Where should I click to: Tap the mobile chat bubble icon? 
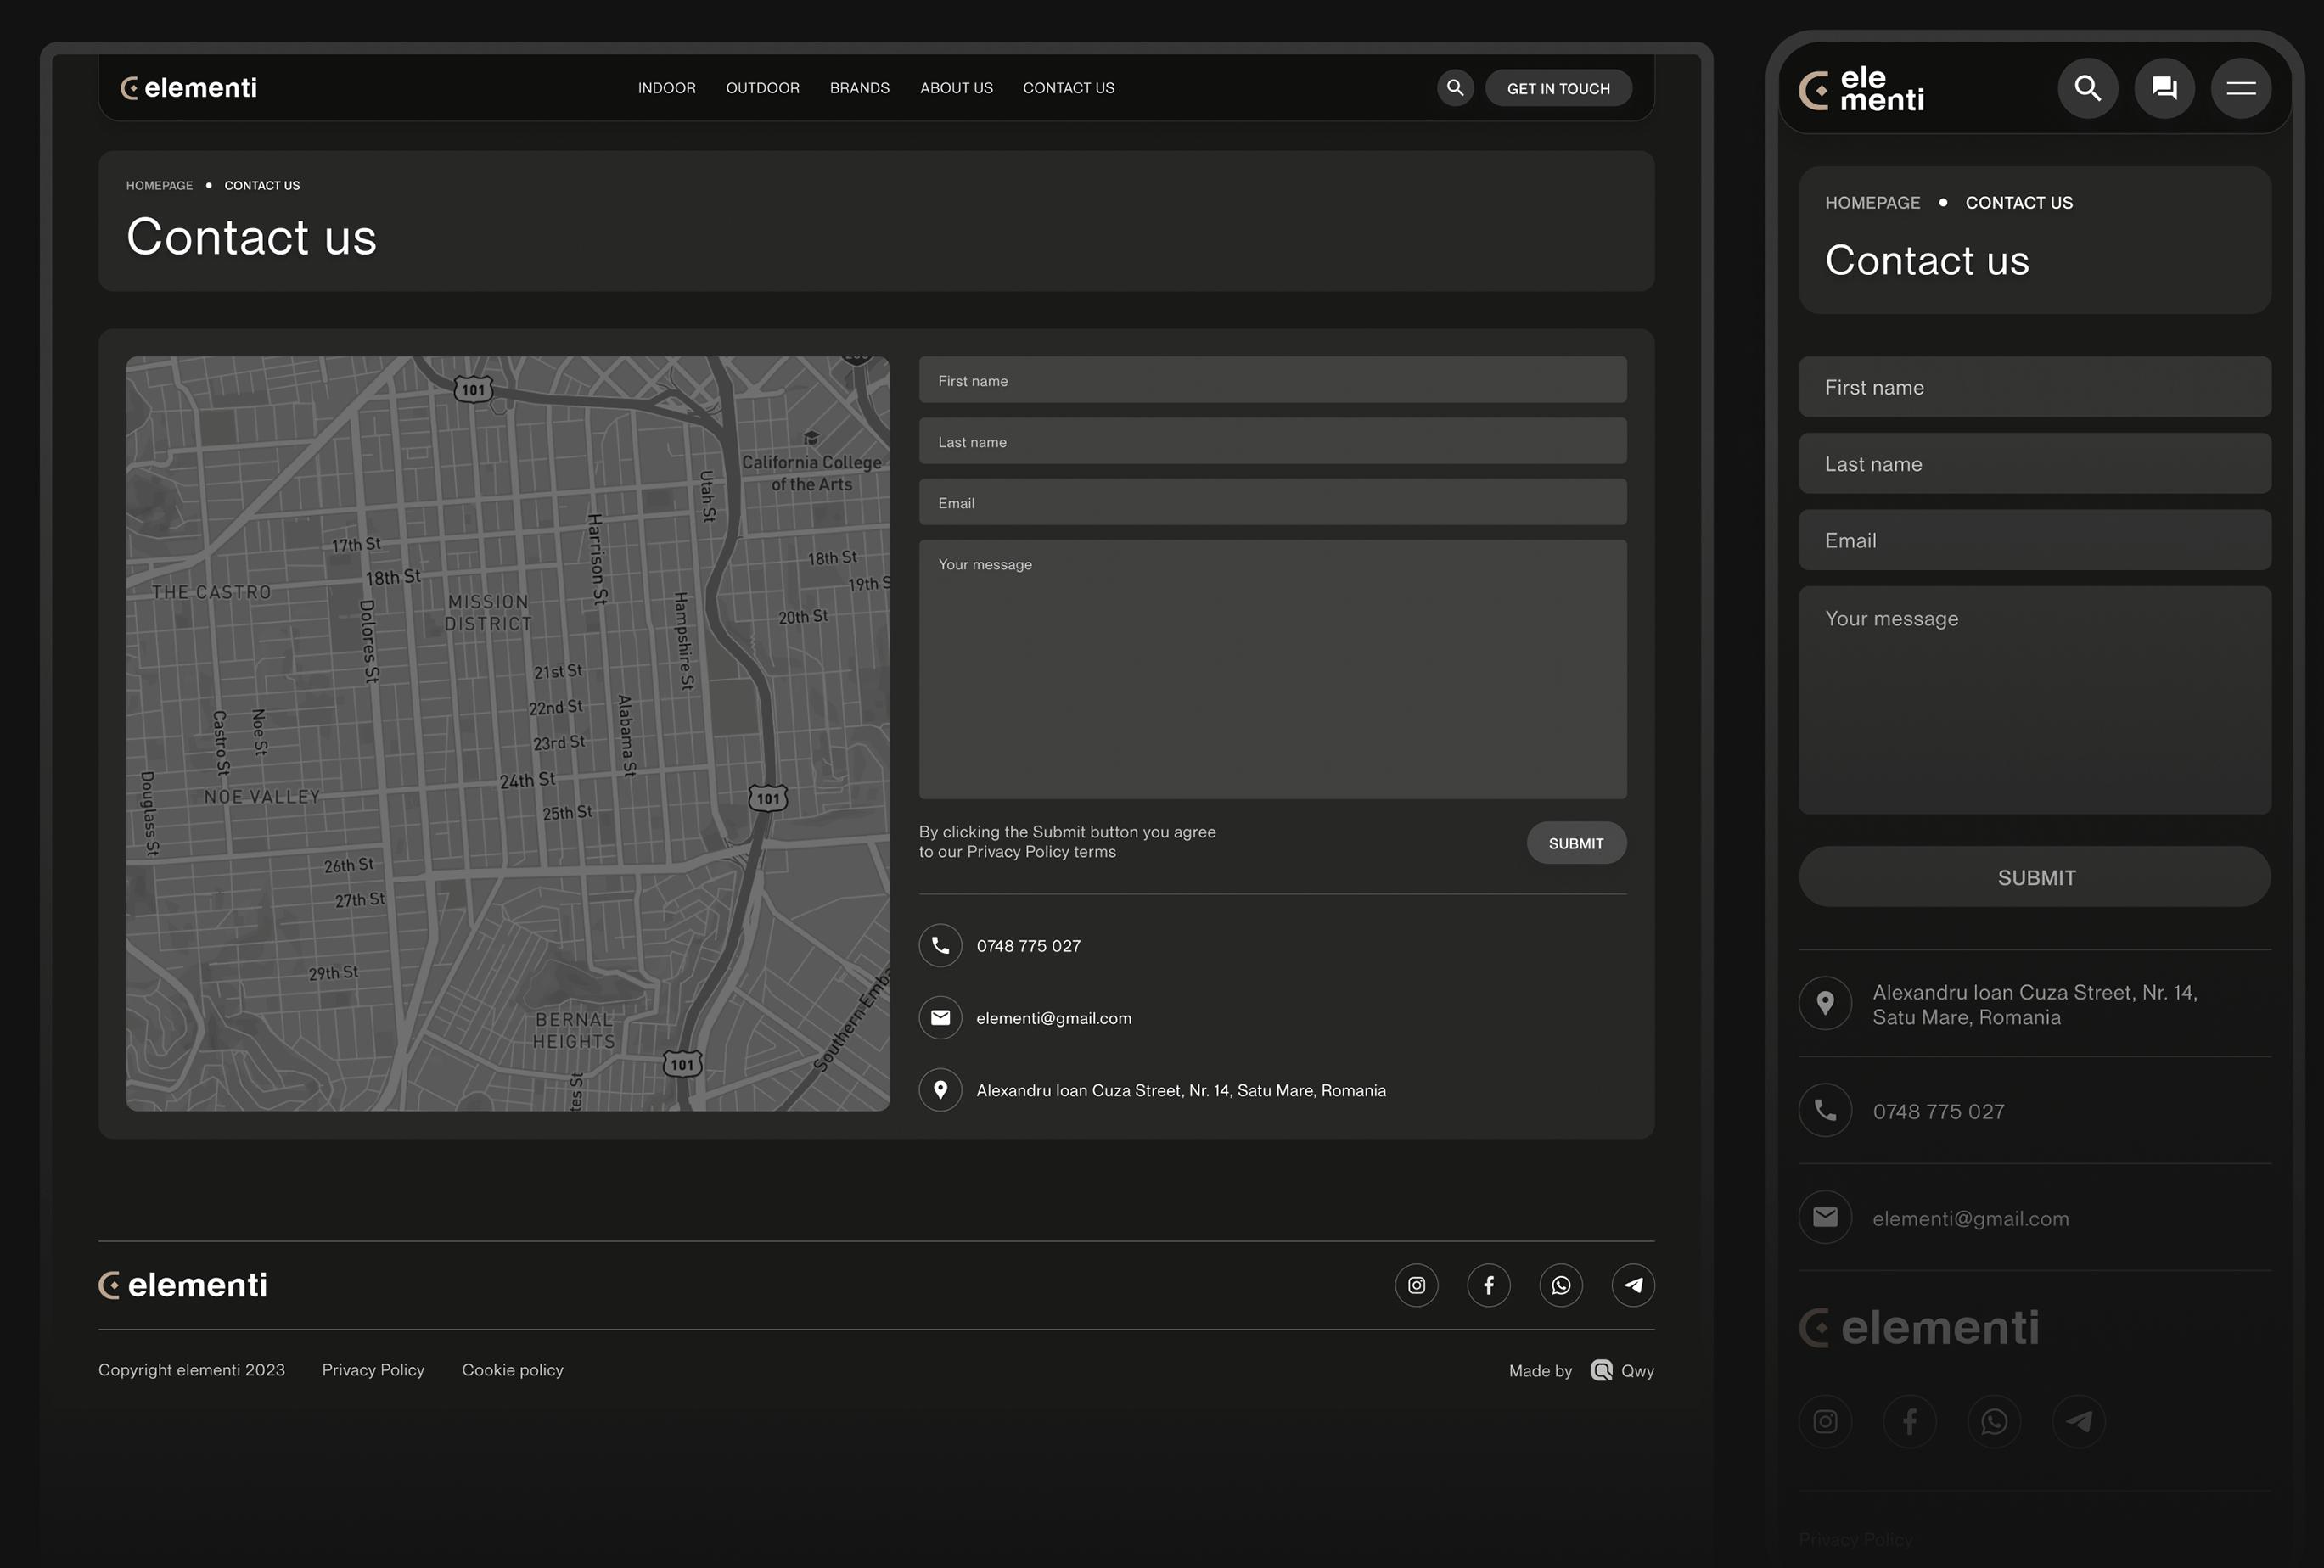pos(2164,89)
